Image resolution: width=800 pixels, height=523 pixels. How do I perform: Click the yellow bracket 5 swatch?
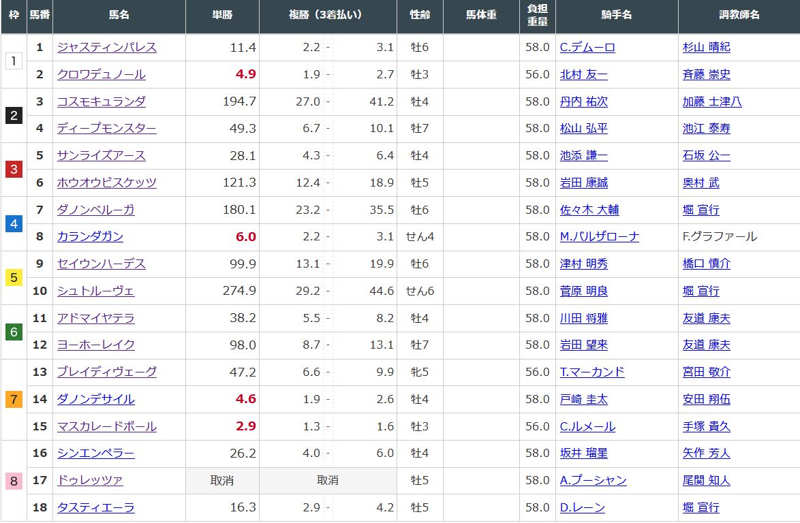[14, 277]
